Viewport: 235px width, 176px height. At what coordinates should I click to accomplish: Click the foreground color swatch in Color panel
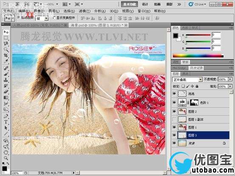tap(176, 36)
